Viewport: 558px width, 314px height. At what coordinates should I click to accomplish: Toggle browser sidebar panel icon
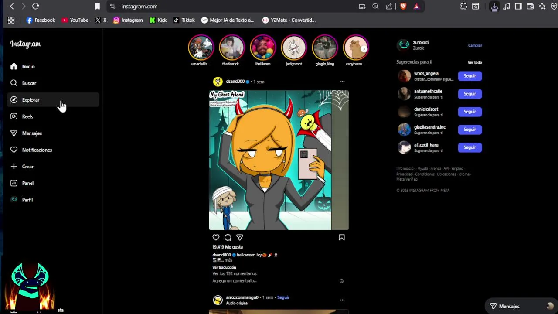518,6
